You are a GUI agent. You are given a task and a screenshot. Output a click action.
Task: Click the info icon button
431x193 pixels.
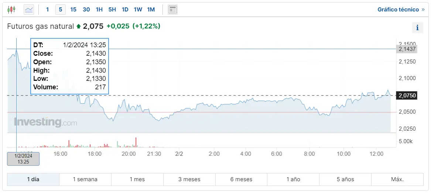click(417, 27)
